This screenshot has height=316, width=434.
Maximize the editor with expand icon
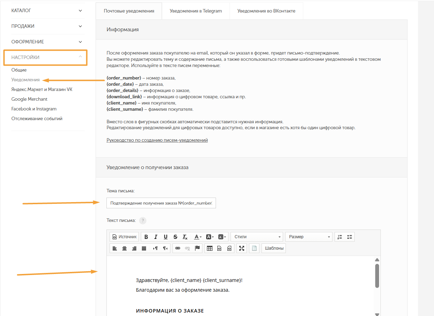click(242, 248)
